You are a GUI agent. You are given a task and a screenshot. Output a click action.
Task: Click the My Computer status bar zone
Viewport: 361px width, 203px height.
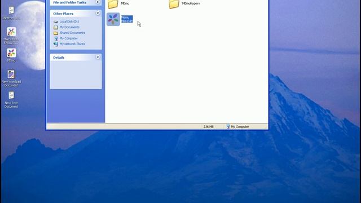click(237, 126)
